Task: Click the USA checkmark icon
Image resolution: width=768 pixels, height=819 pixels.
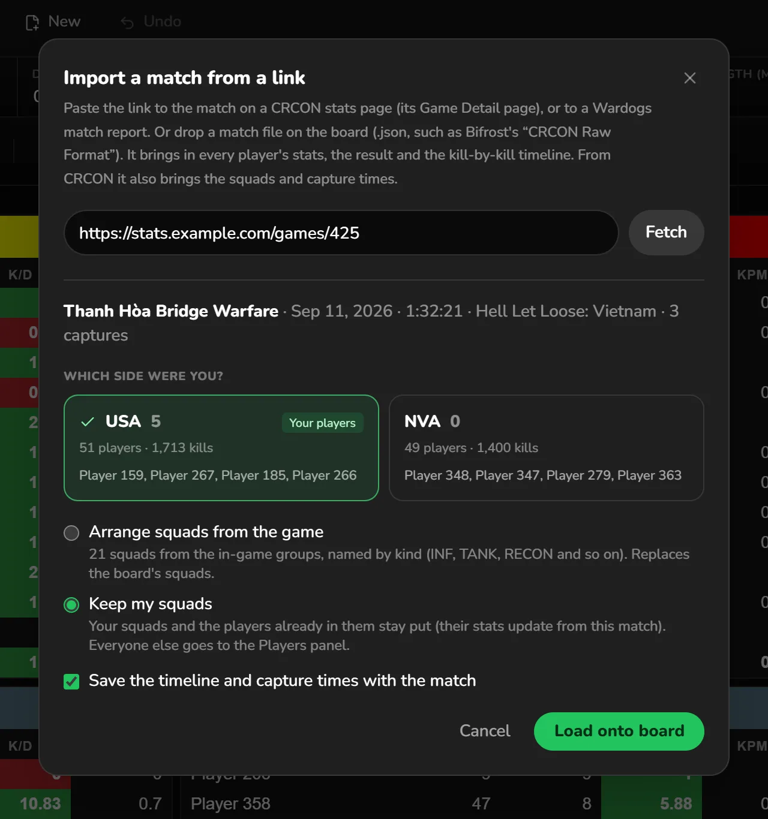Action: coord(87,421)
